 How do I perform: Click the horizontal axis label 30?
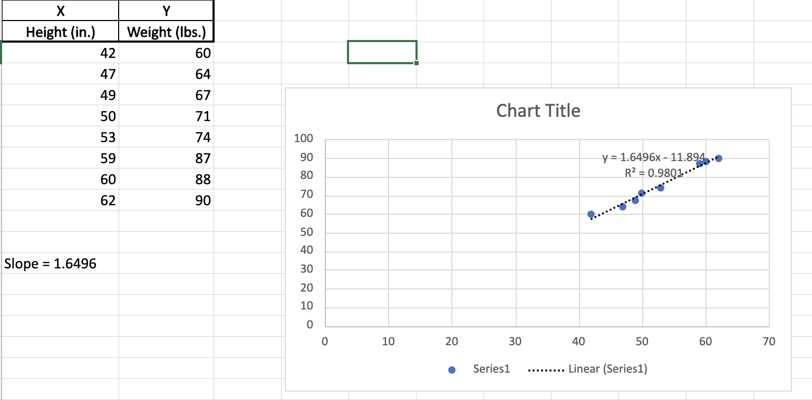[515, 342]
